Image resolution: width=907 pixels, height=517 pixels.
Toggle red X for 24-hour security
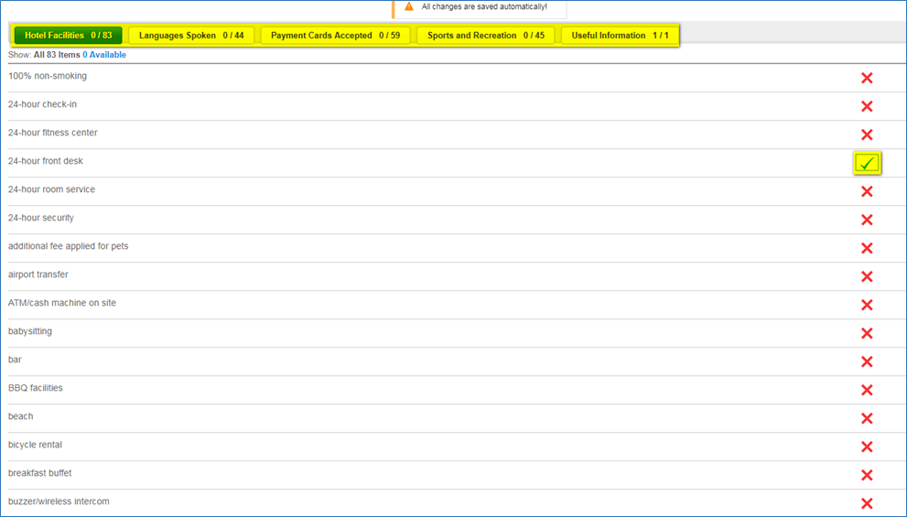[x=867, y=220]
